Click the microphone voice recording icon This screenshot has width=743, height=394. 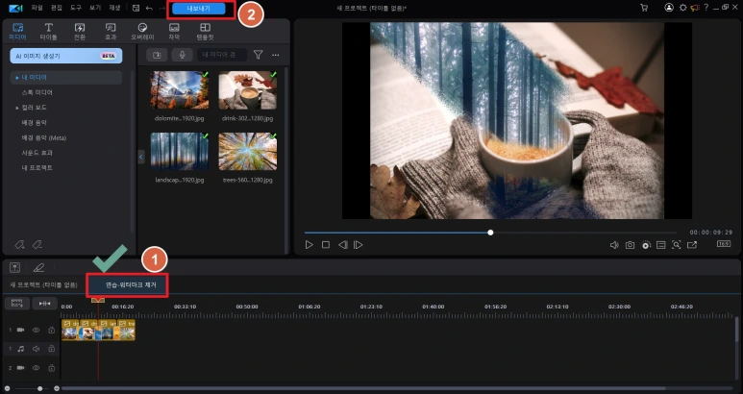coord(182,55)
